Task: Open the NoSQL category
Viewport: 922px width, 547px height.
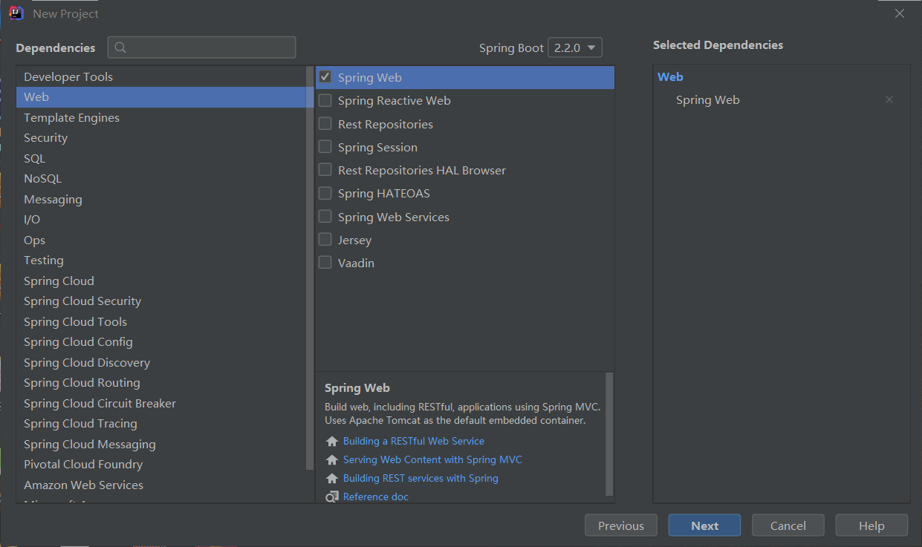Action: pyautogui.click(x=161, y=179)
